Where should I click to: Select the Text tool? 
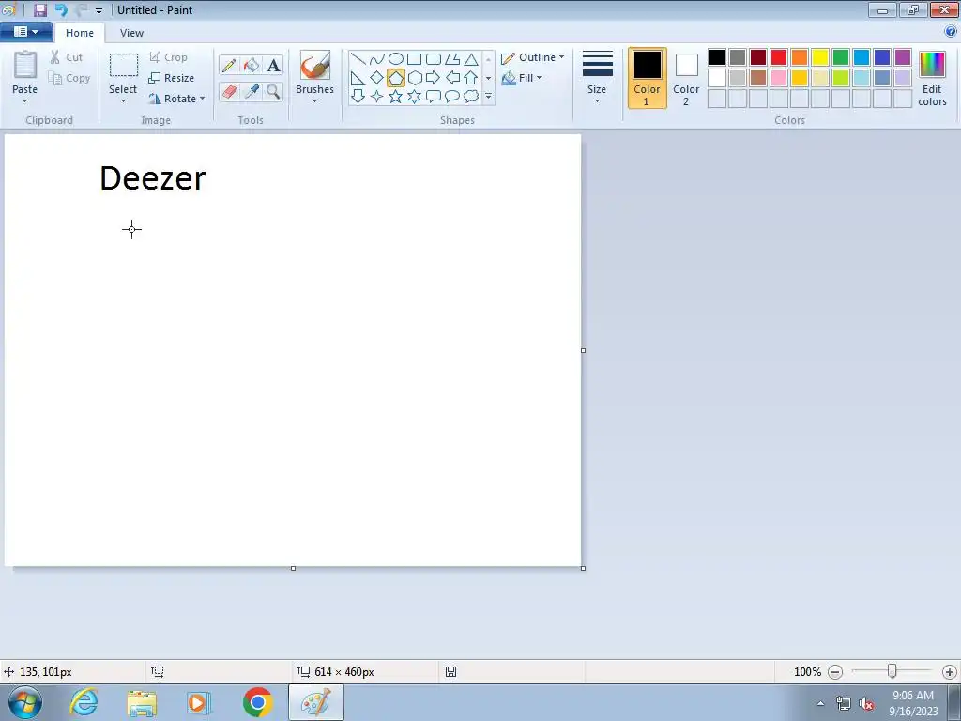(x=273, y=65)
